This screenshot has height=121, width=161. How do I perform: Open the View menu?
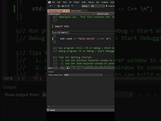coord(65,2)
